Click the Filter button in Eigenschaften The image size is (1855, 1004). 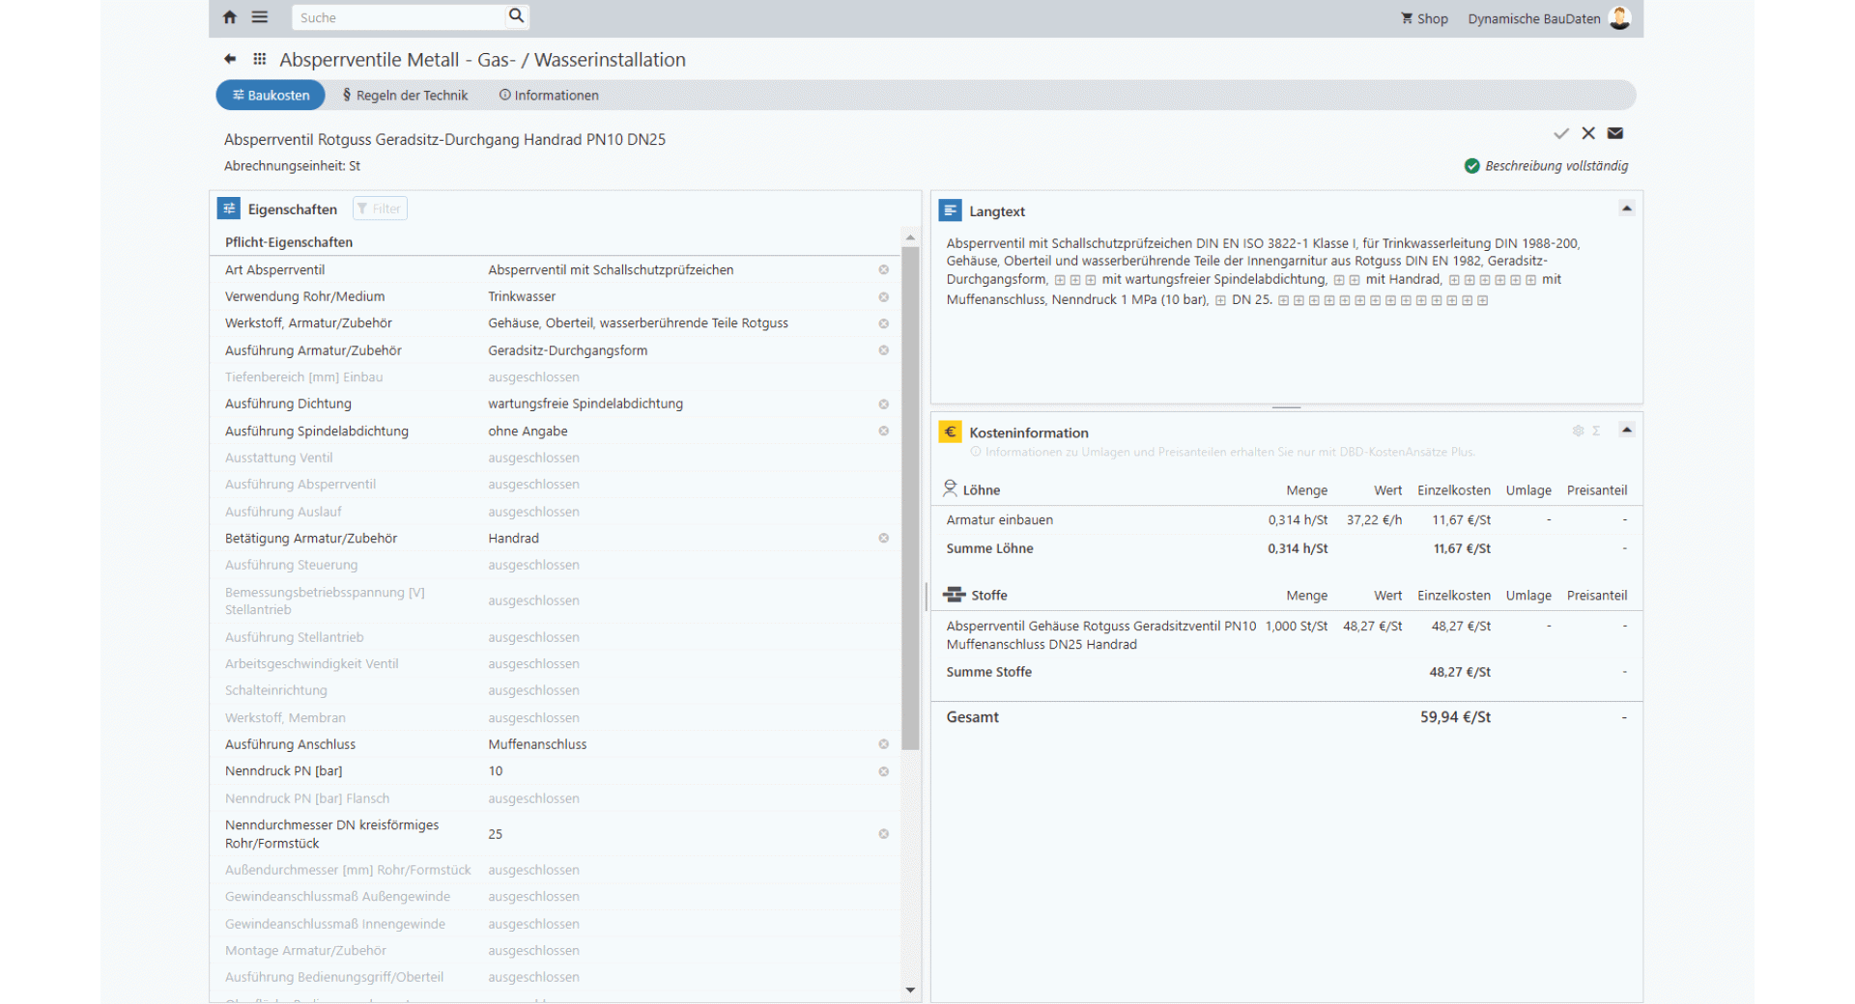pyautogui.click(x=380, y=209)
